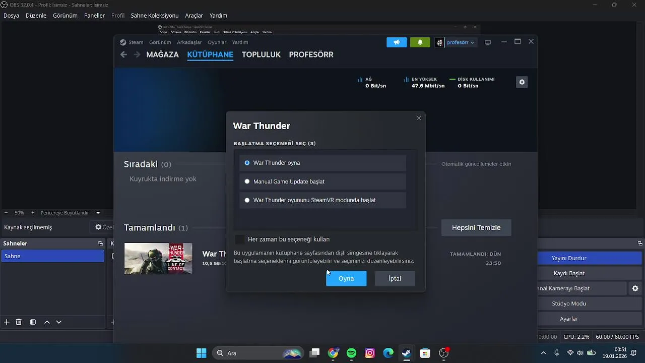The image size is (645, 363).
Task: Click the OBS Studio taskbar icon
Action: (443, 353)
